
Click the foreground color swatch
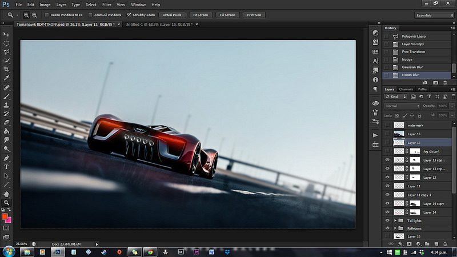[x=5, y=216]
